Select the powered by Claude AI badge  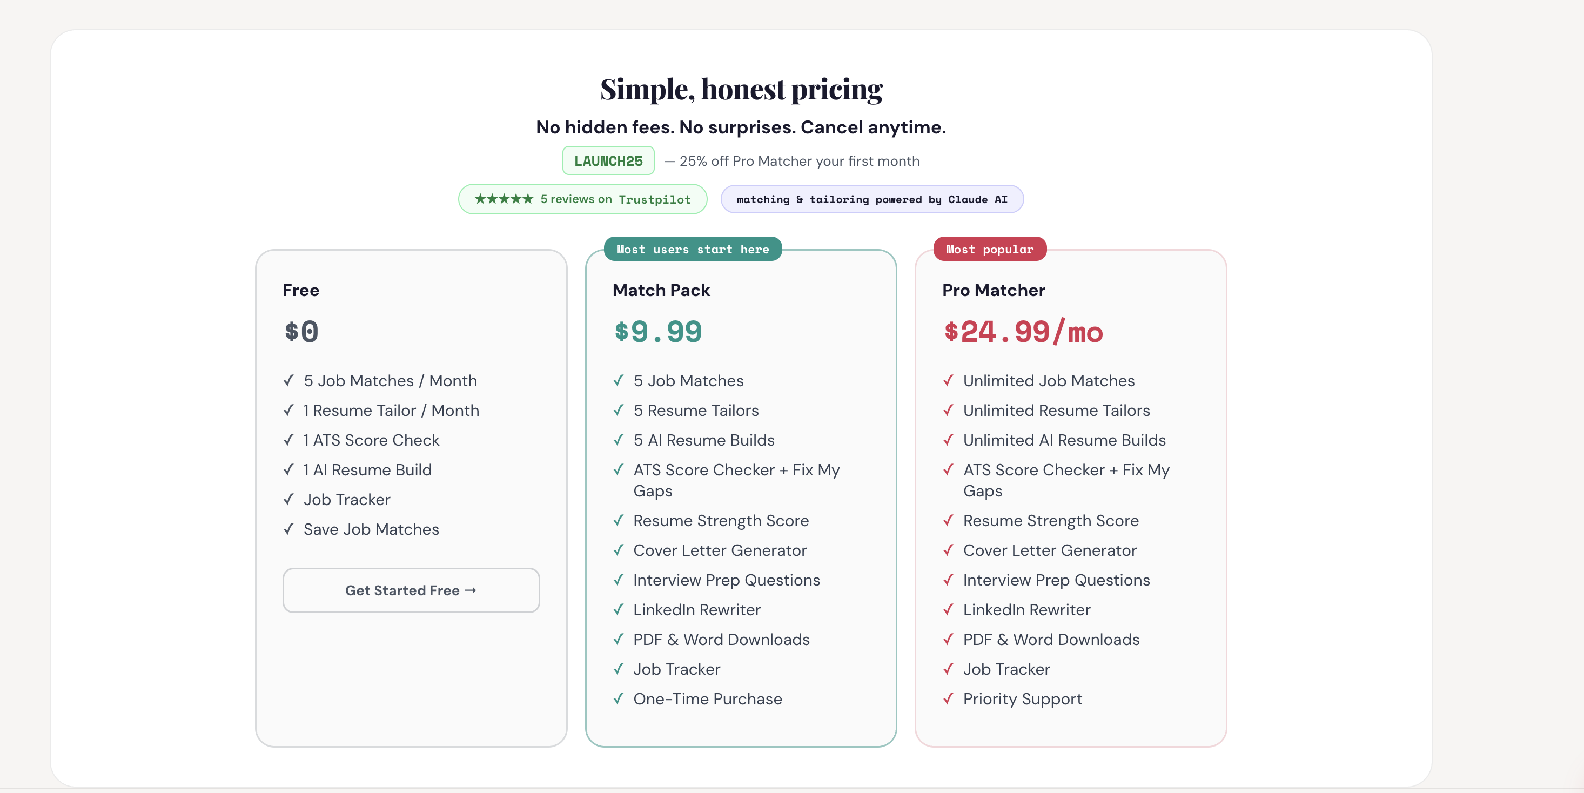point(872,199)
